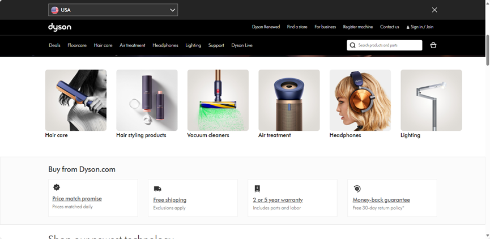Click the warranty bookmark icon

257,189
